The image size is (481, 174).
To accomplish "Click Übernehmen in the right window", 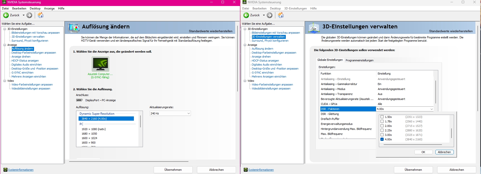I will pyautogui.click(x=413, y=170).
